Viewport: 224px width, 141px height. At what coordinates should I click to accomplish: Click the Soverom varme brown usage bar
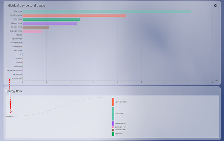(x=36, y=27)
